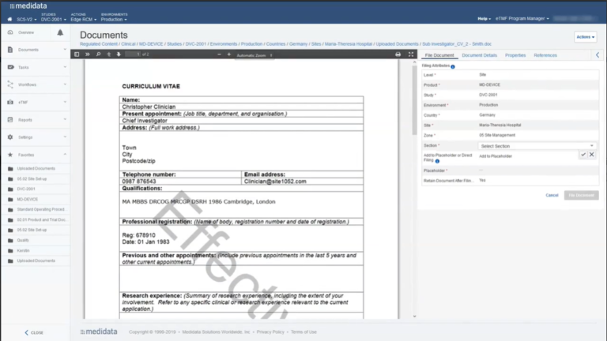607x341 pixels.
Task: Click the Terms of Use footer link
Action: pyautogui.click(x=303, y=332)
